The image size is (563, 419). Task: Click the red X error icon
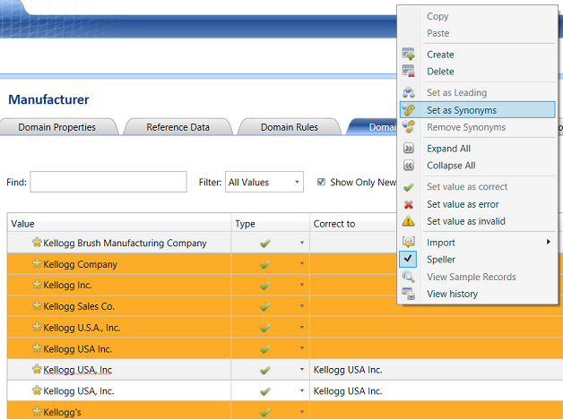[409, 204]
